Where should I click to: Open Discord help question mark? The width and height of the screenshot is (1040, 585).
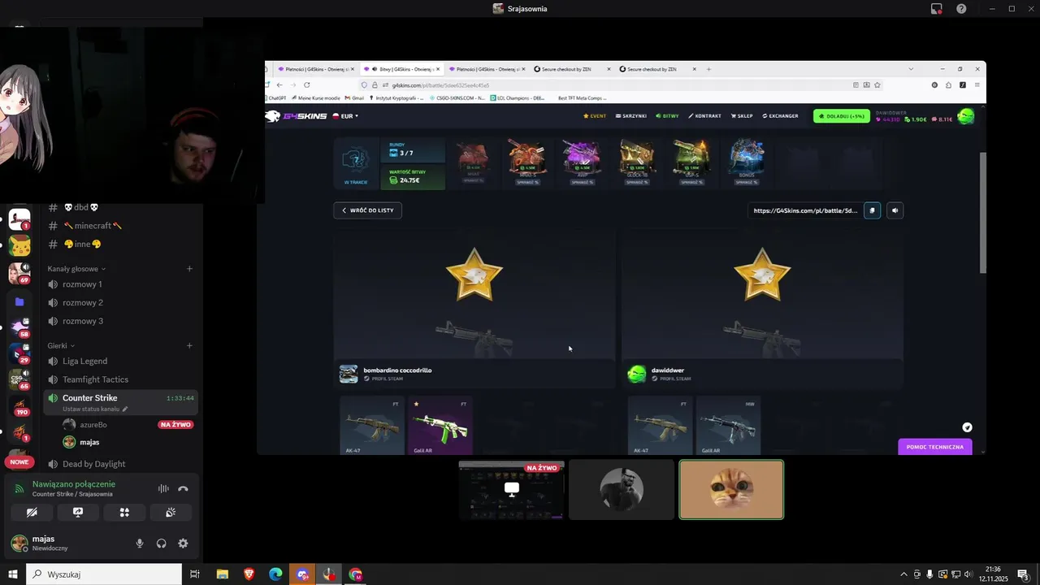tap(961, 9)
